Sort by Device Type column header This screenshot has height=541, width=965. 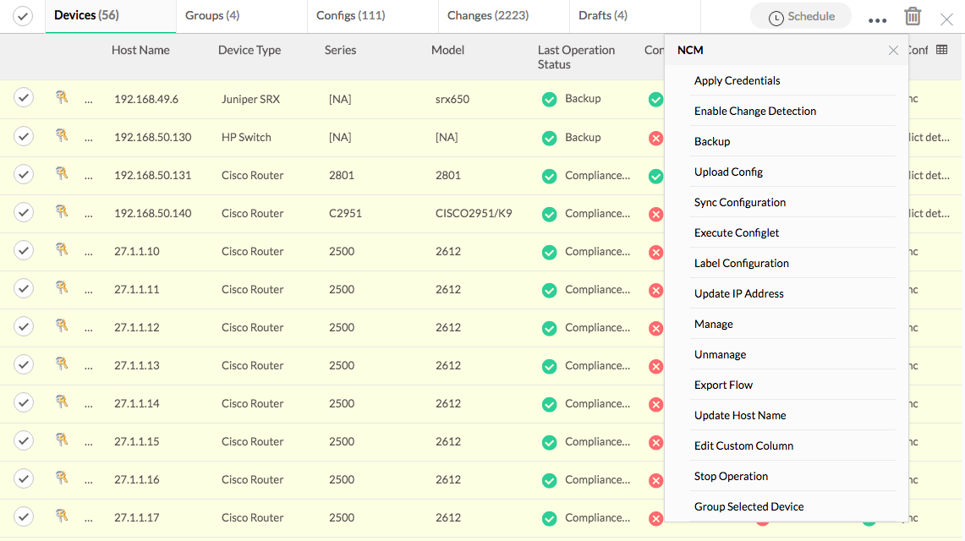click(249, 50)
